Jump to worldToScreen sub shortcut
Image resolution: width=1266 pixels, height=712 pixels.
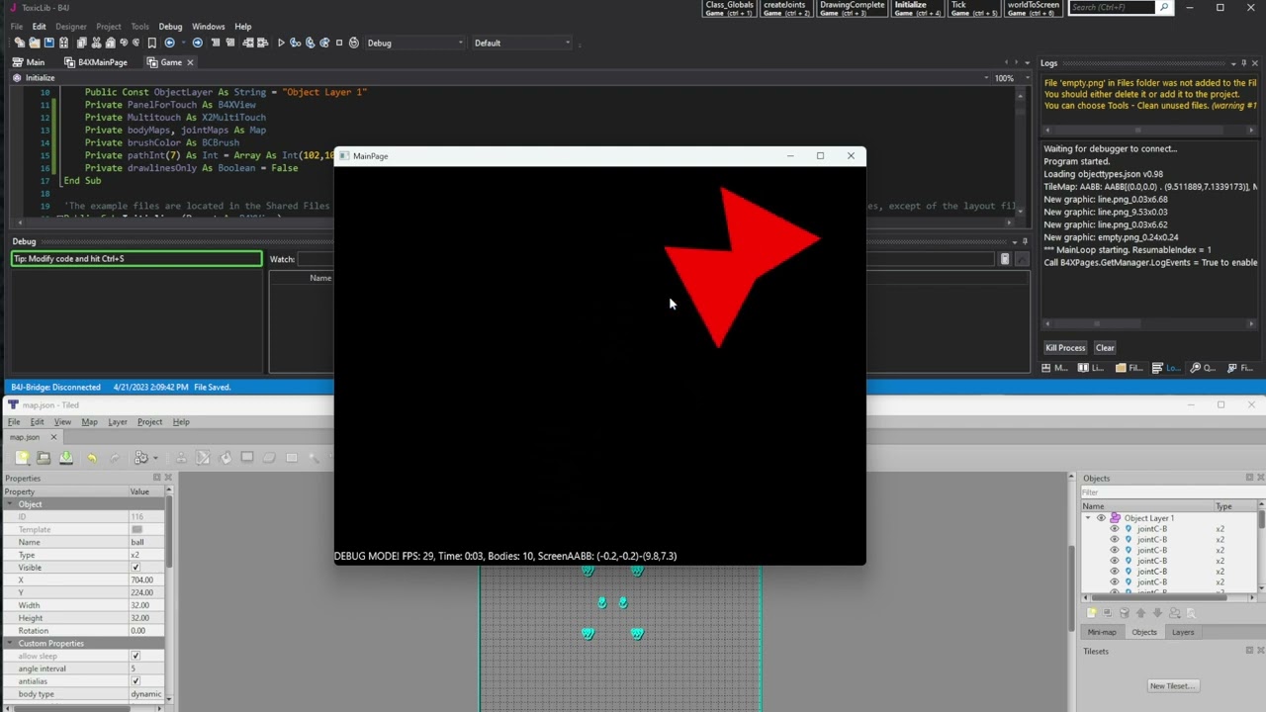click(1033, 9)
